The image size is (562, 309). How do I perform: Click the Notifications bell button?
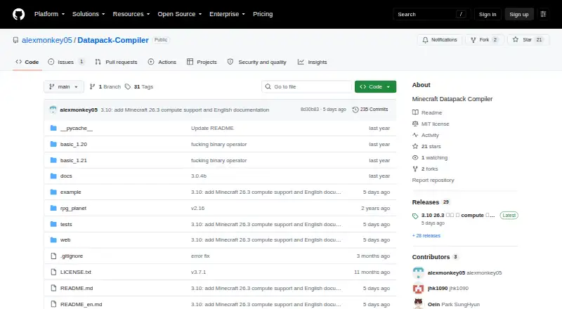pyautogui.click(x=440, y=40)
